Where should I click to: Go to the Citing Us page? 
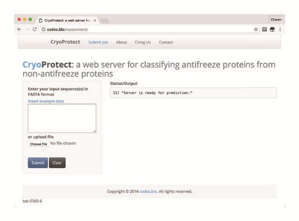(x=143, y=42)
